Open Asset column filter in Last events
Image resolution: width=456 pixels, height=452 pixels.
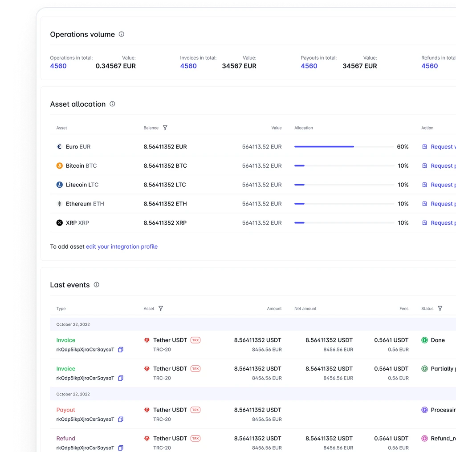click(160, 308)
